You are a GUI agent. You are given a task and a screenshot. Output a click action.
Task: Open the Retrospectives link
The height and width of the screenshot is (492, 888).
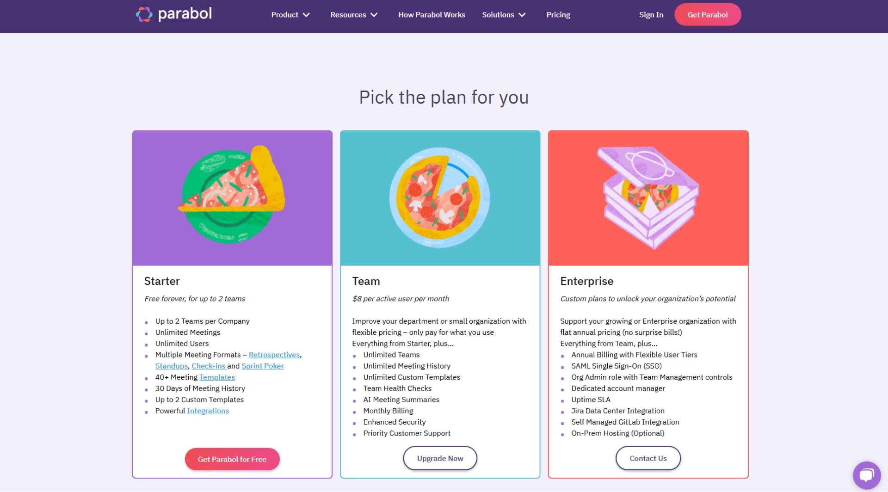click(x=274, y=355)
